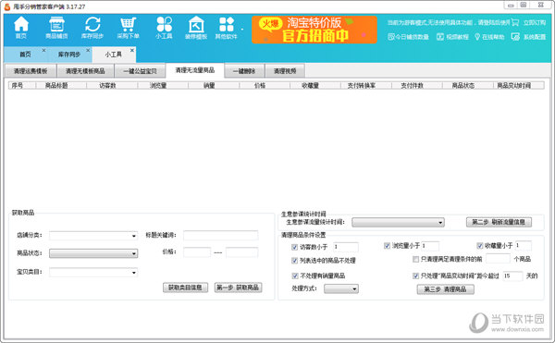This screenshot has height=343, width=555.
Task: Select the 小工具 page tab
Action: (x=113, y=55)
